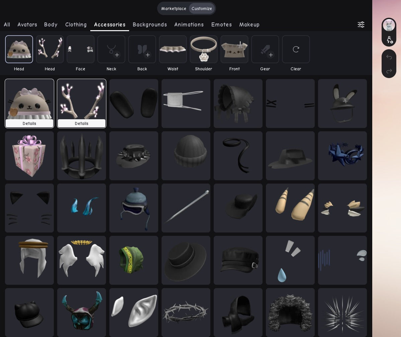Open the Avatars tab
401x337 pixels.
(27, 24)
